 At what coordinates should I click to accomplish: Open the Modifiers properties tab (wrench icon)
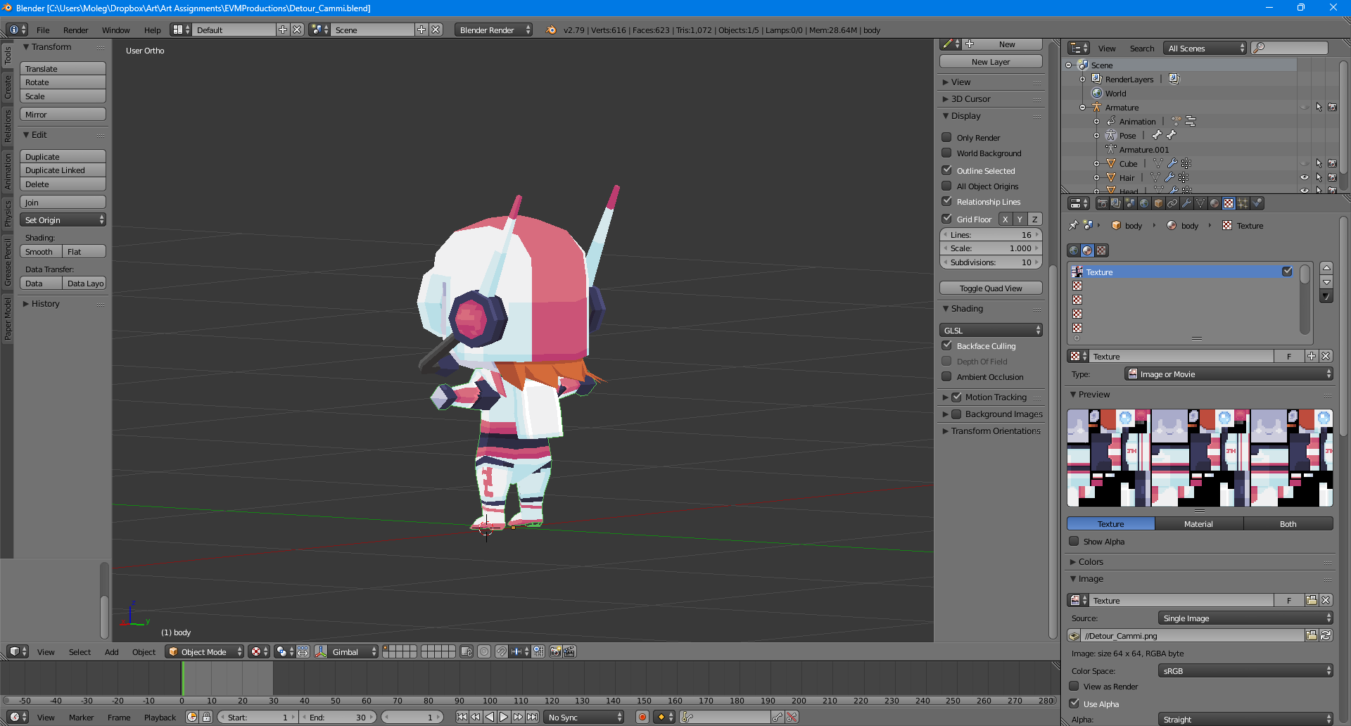point(1186,203)
